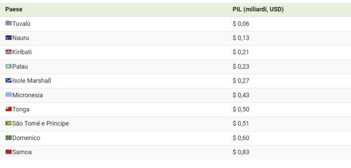Click the Samoa flag icon
This screenshot has width=351, height=168.
(9, 152)
